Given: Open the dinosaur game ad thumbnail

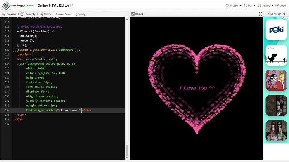Looking at the screenshot, I should tap(276, 55).
